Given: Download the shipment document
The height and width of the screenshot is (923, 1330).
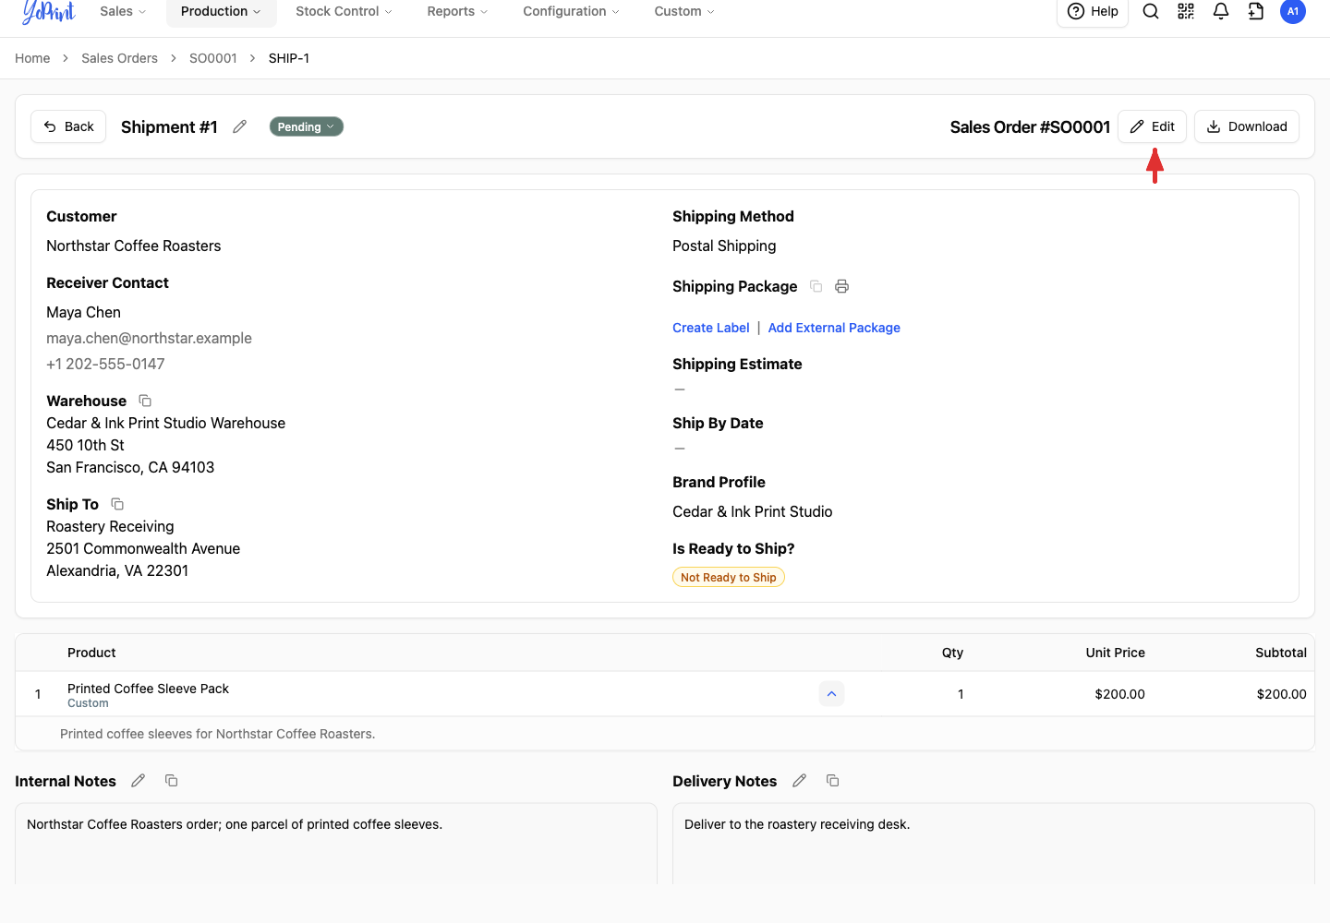Looking at the screenshot, I should click(x=1247, y=126).
